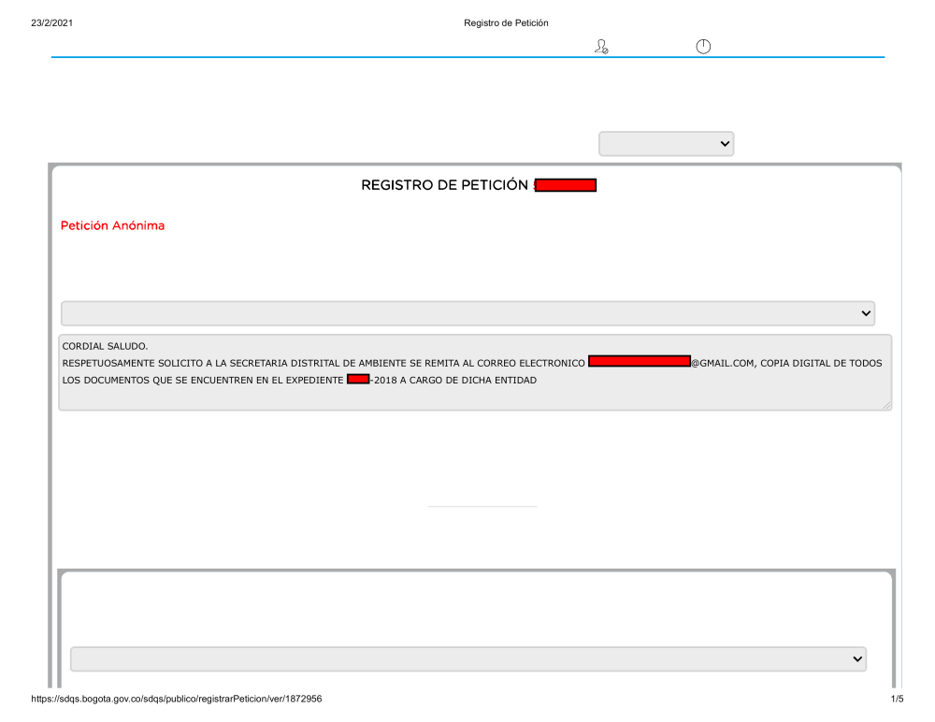Open the small dropdown above the form
The height and width of the screenshot is (722, 935).
666,144
